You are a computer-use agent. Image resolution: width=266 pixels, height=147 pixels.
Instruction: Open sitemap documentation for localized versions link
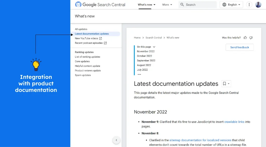click(x=200, y=140)
